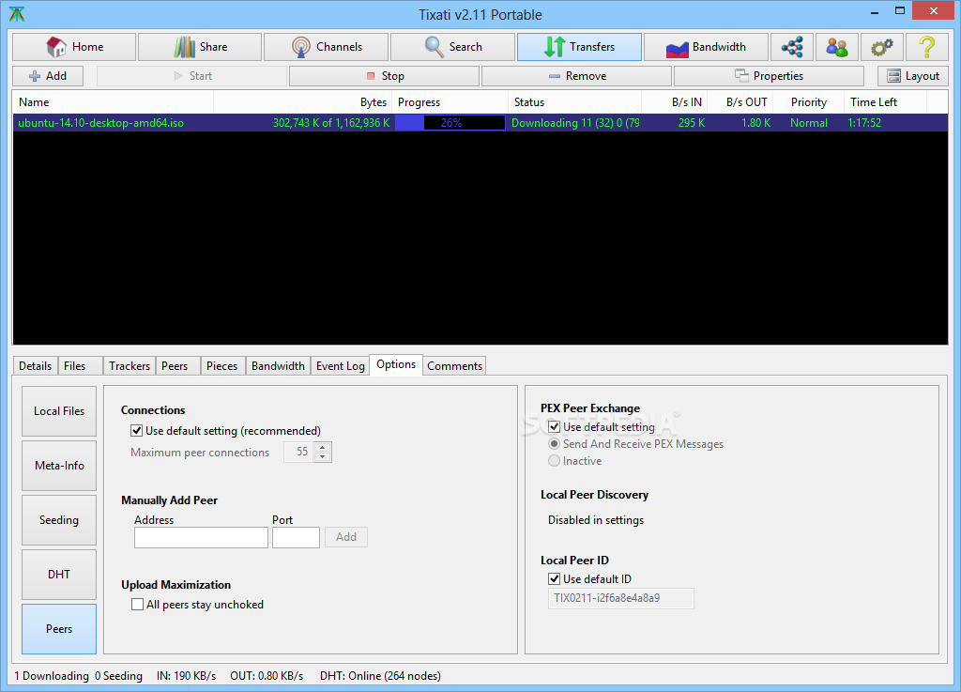This screenshot has width=961, height=692.
Task: Open the Event Log tab
Action: point(340,366)
